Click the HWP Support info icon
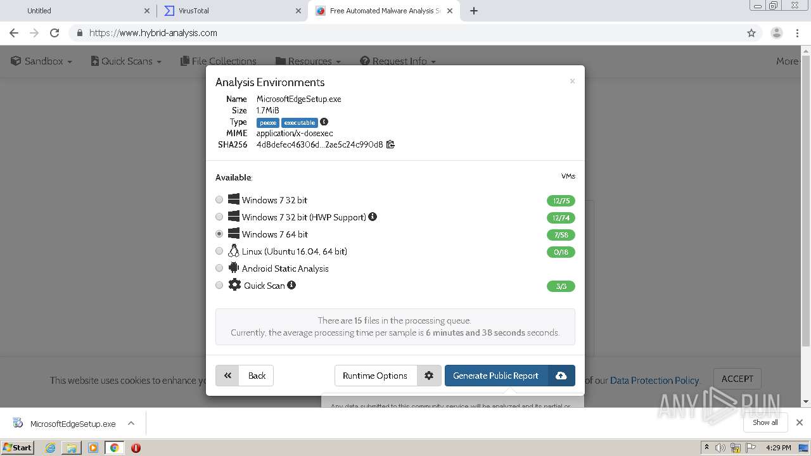811x456 pixels. point(373,217)
